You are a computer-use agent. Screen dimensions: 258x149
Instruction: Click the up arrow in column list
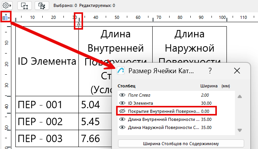240,96
